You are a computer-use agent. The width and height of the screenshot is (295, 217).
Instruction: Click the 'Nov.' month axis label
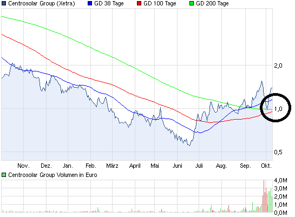click(x=23, y=166)
